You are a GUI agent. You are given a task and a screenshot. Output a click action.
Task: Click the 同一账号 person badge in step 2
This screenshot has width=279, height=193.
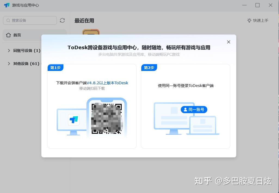194,110
